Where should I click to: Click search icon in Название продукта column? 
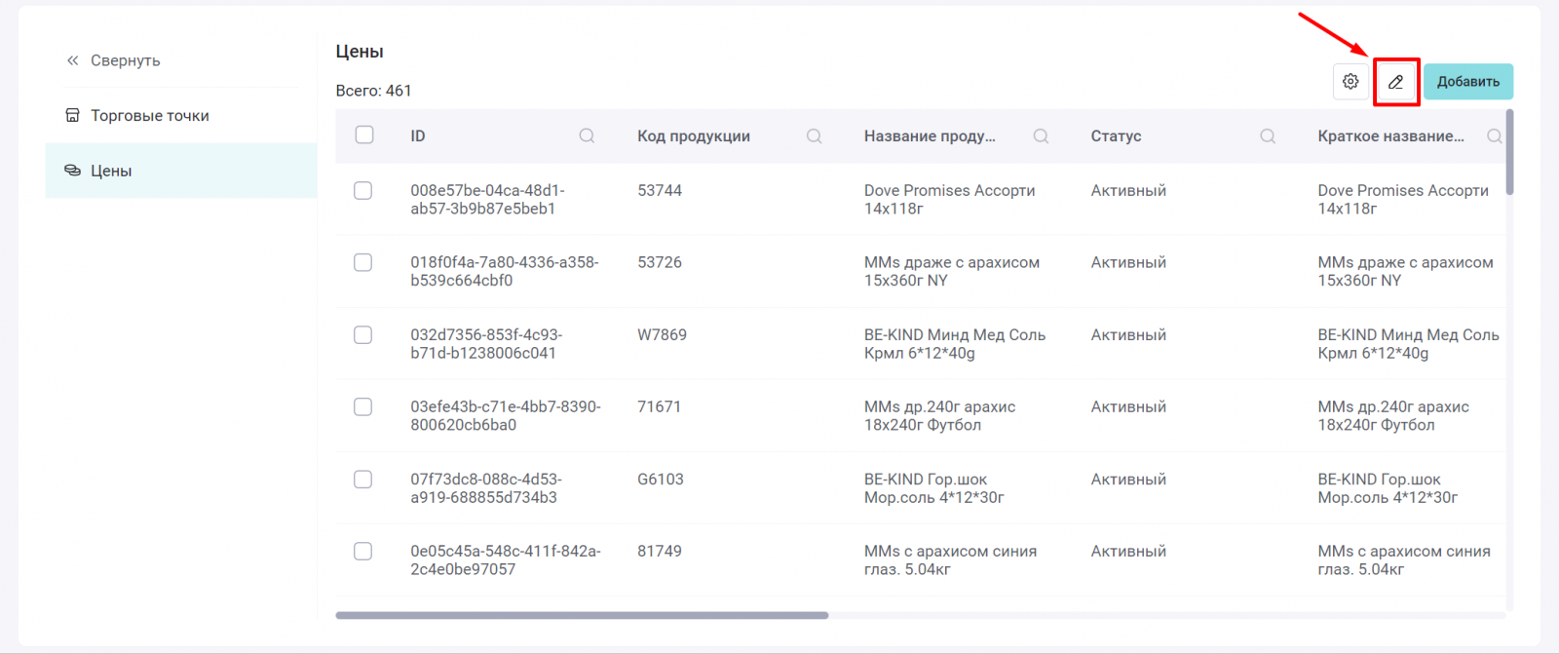(x=1041, y=136)
